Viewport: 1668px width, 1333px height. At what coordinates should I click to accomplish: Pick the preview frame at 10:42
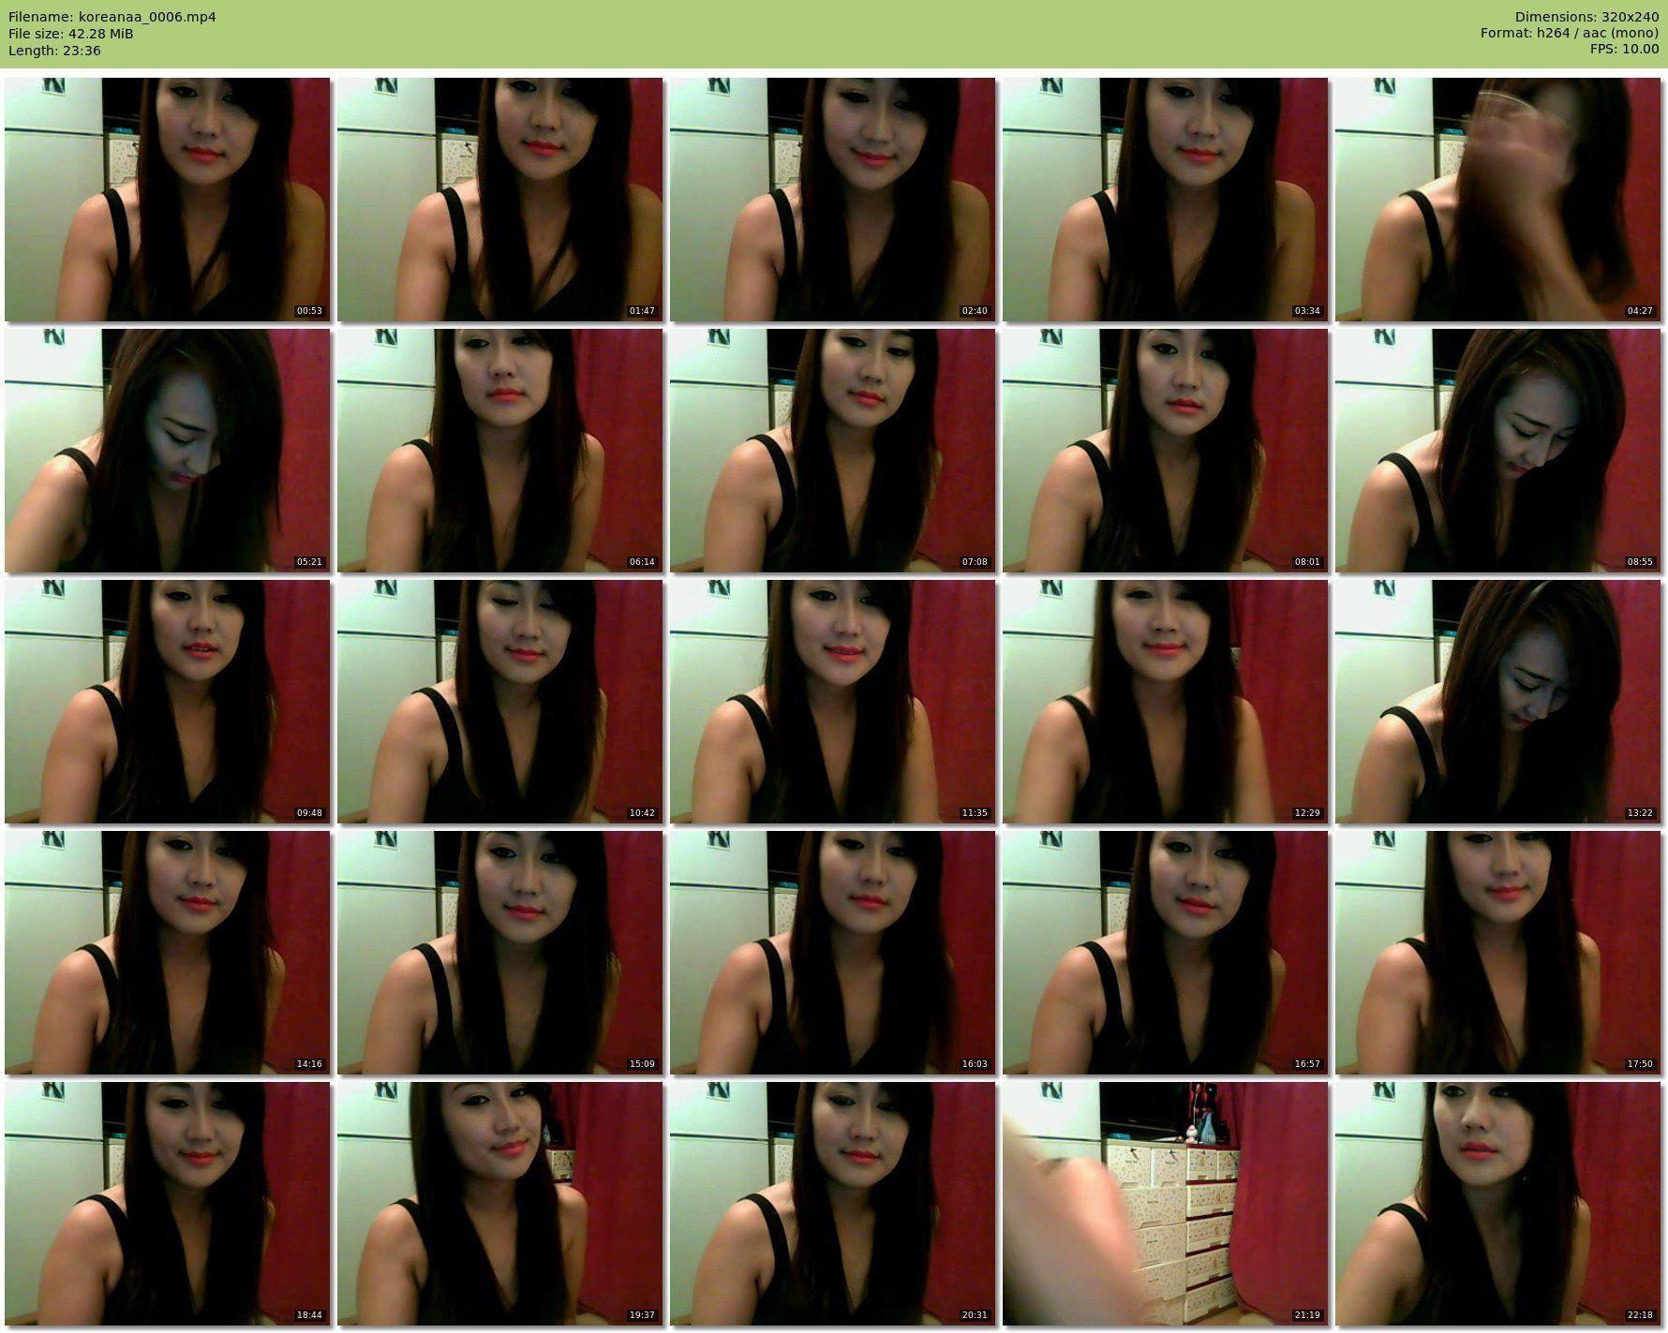pyautogui.click(x=499, y=702)
